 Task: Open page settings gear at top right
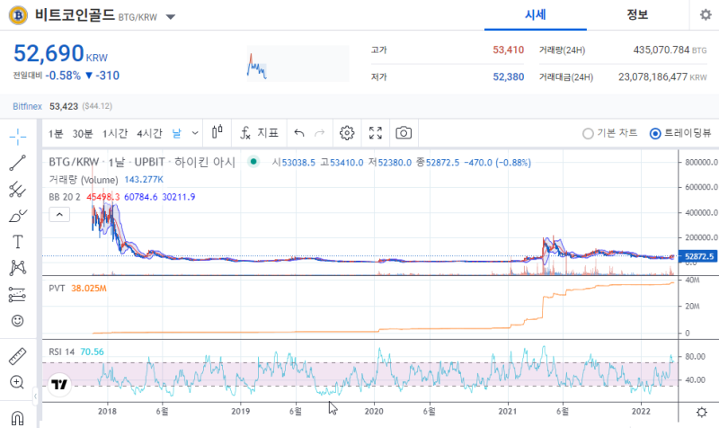coord(706,14)
